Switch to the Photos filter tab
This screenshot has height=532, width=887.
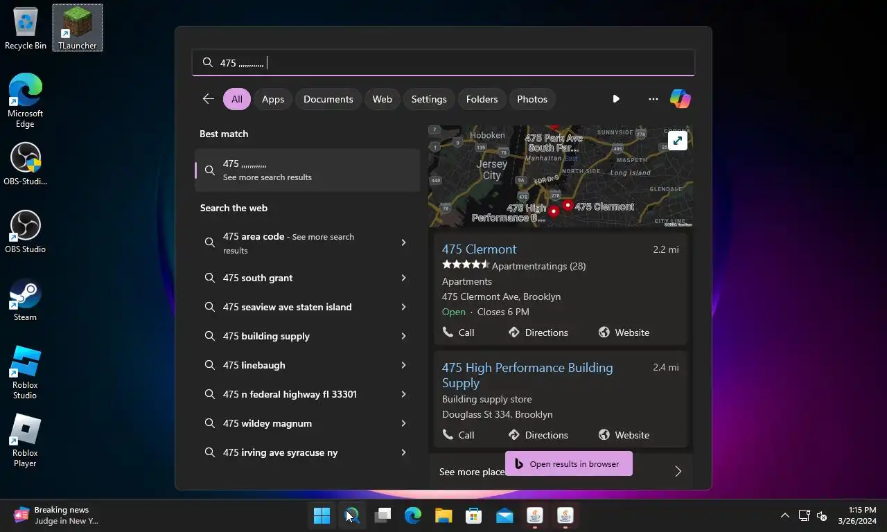[532, 99]
